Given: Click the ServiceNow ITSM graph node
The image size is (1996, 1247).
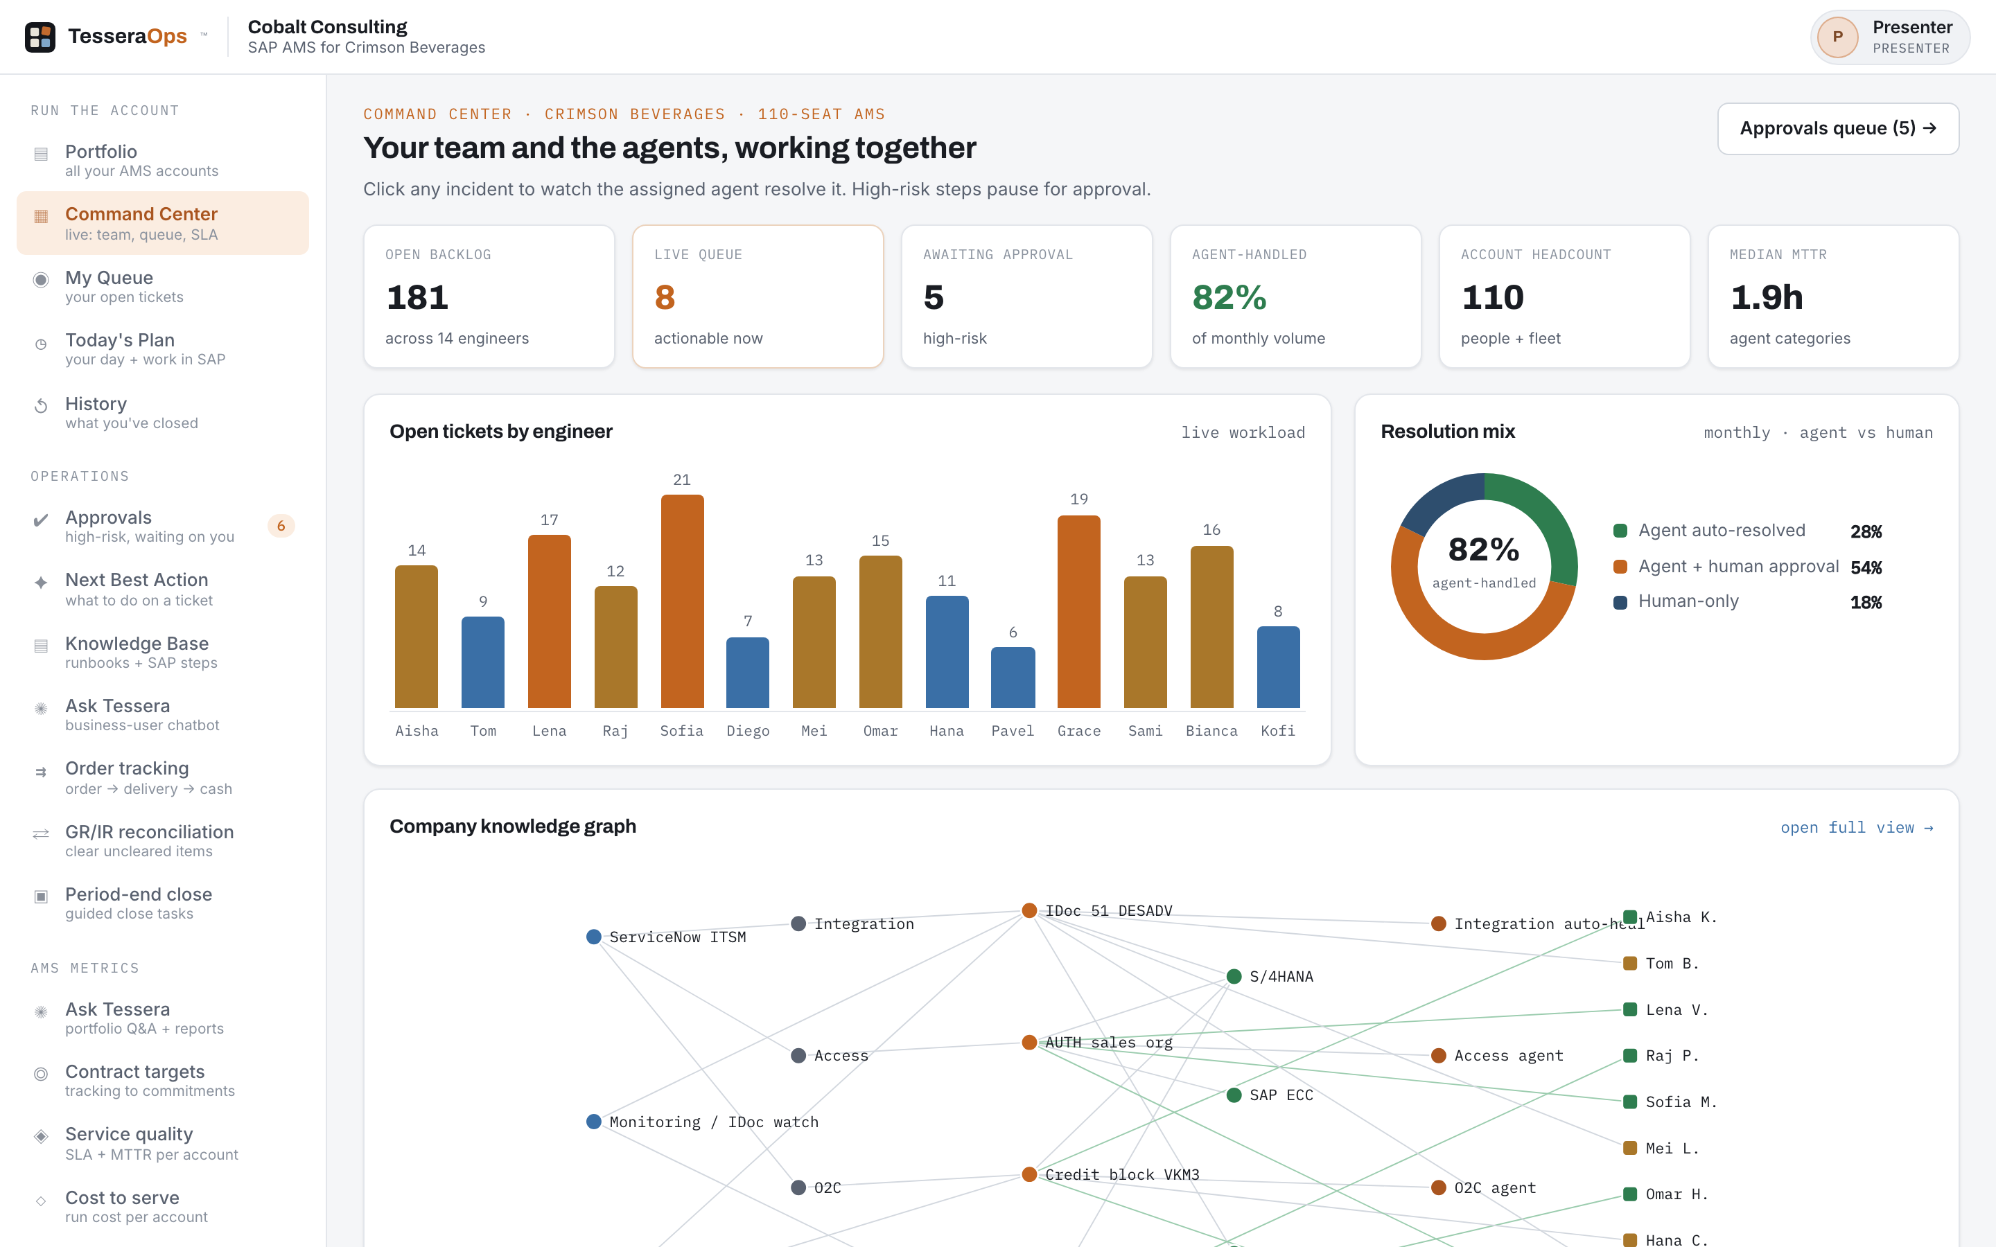Looking at the screenshot, I should pyautogui.click(x=594, y=937).
